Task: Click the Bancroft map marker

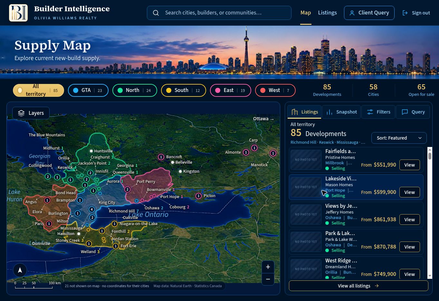Action: [161, 157]
